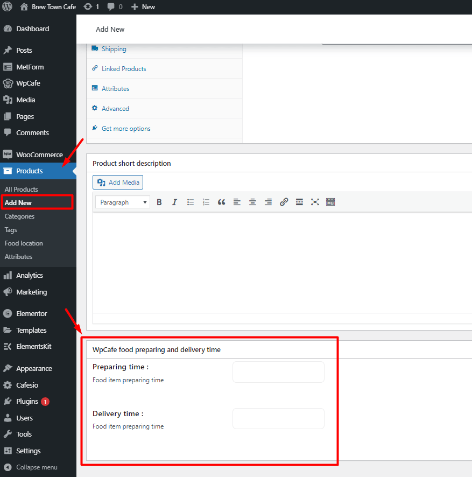Open Tools menu
The height and width of the screenshot is (477, 472).
click(x=38, y=434)
